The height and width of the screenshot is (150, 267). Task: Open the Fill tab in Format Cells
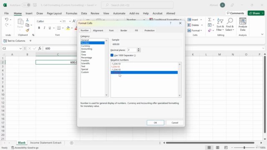tap(136, 30)
